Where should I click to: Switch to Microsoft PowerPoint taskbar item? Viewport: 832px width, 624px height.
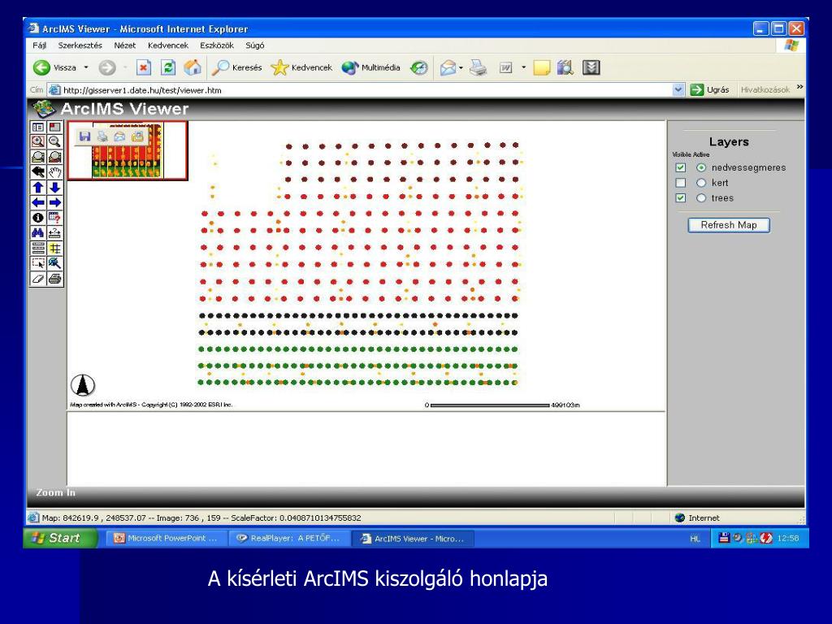point(166,538)
